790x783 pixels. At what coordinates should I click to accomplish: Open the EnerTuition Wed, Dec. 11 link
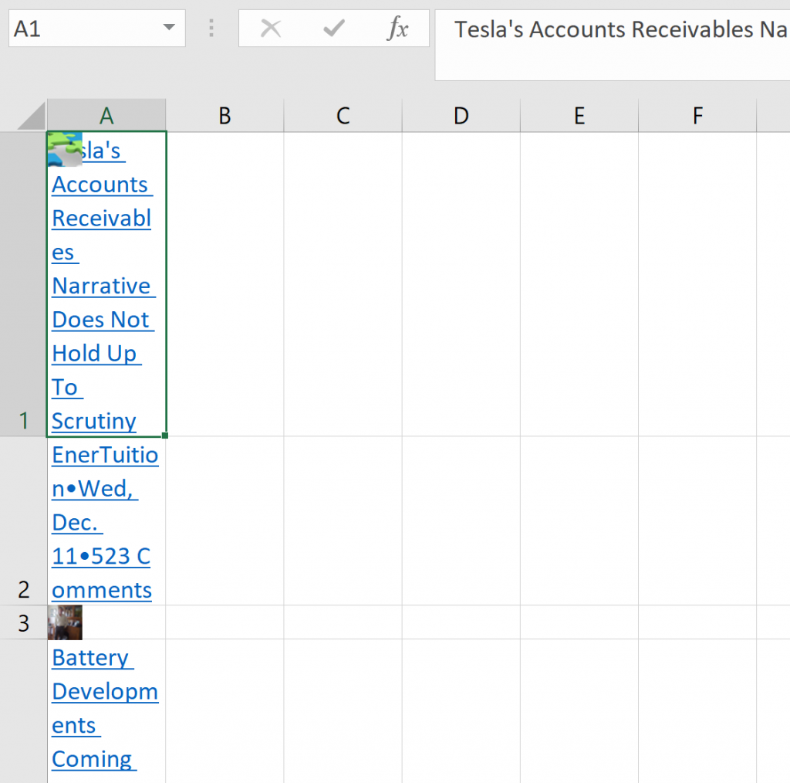[x=105, y=522]
